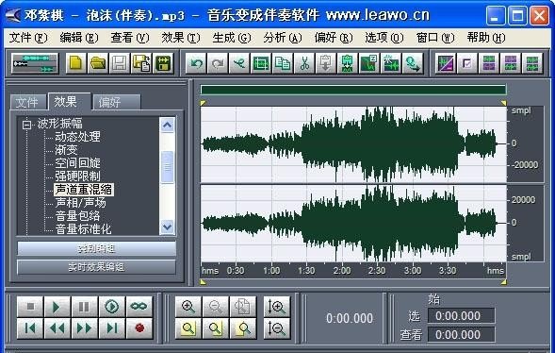Image resolution: width=555 pixels, height=353 pixels.
Task: Click the spectral frequency view icon in toolbar
Action: coord(391,63)
